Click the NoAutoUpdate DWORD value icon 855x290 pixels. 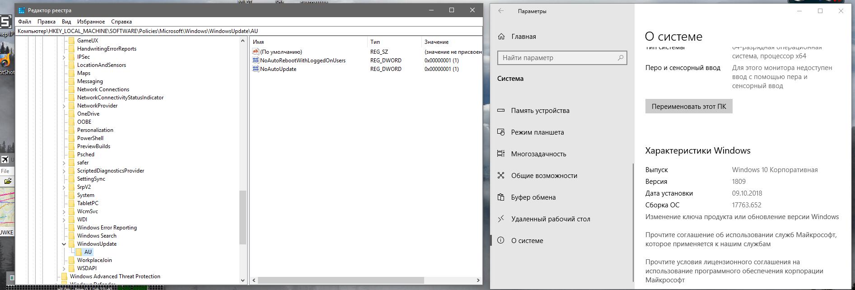256,69
